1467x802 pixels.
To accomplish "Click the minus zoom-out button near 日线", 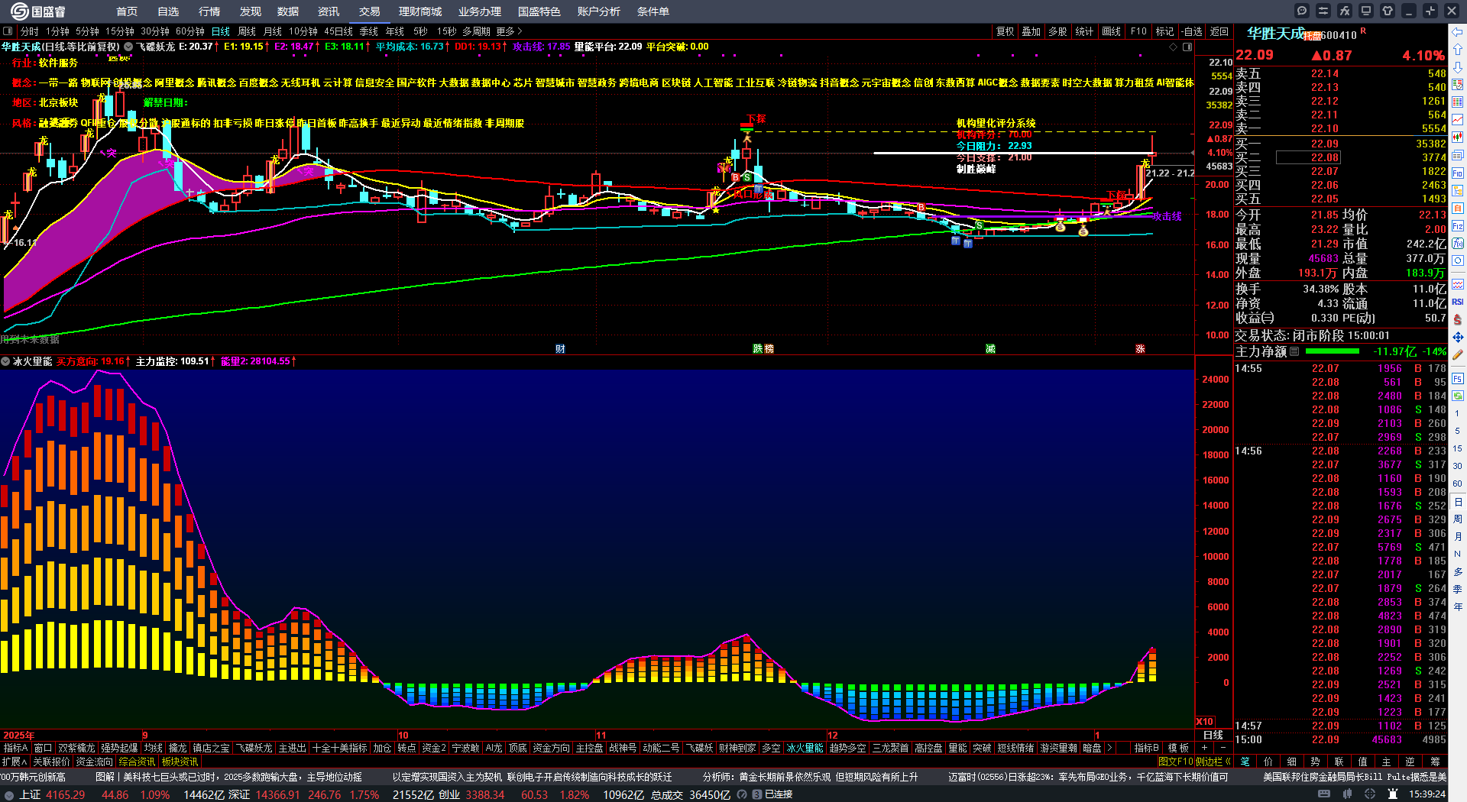I will coord(1223,748).
